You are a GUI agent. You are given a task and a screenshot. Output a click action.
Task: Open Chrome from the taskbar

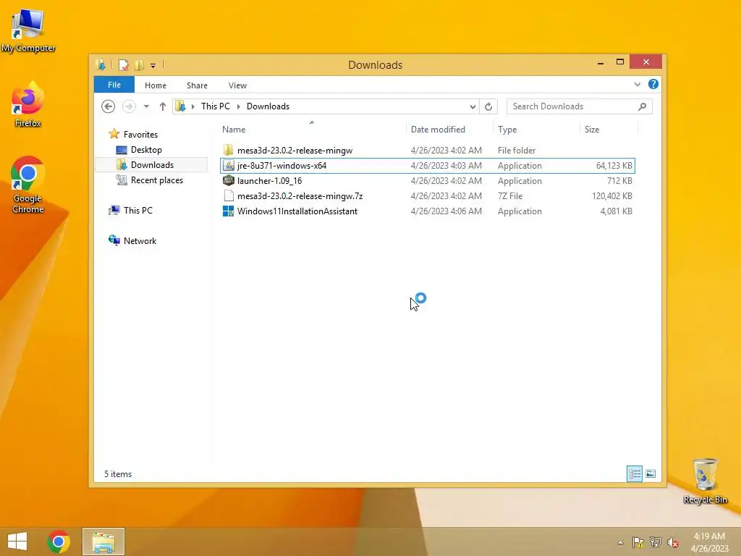[x=59, y=542]
